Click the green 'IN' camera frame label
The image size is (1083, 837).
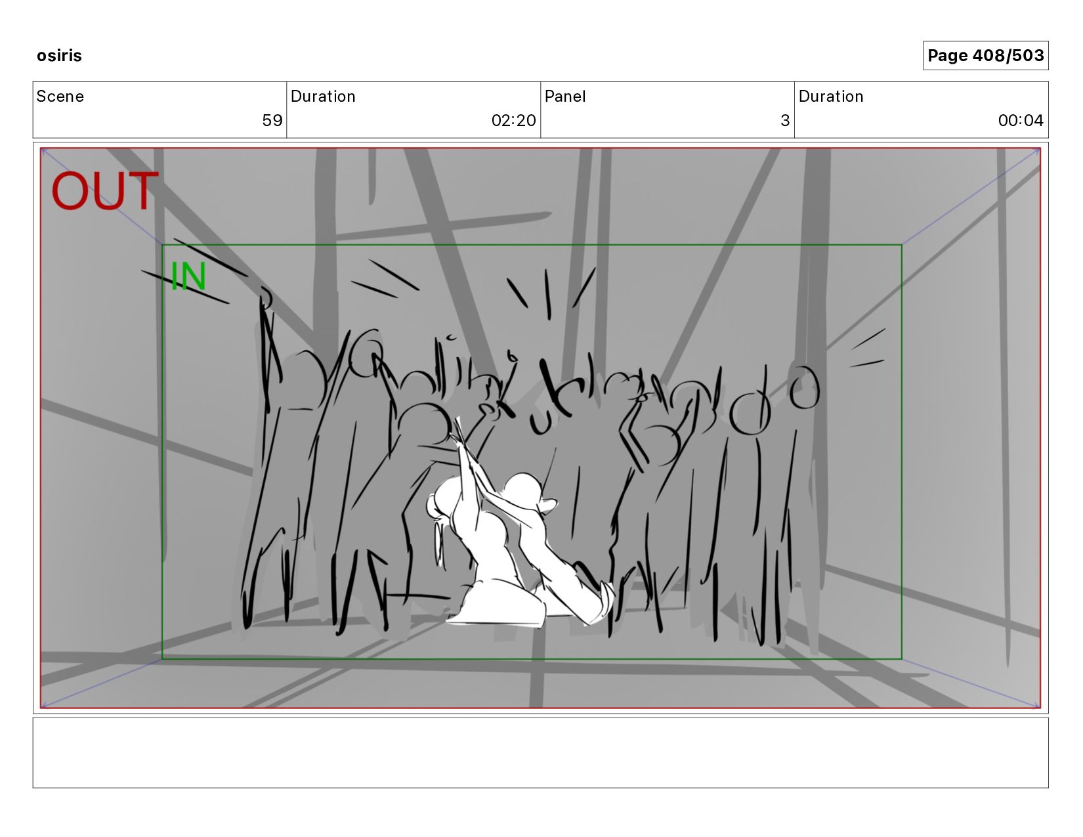pyautogui.click(x=188, y=276)
